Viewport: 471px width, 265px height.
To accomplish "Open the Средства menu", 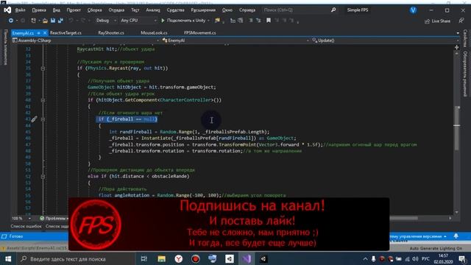I will click(176, 10).
